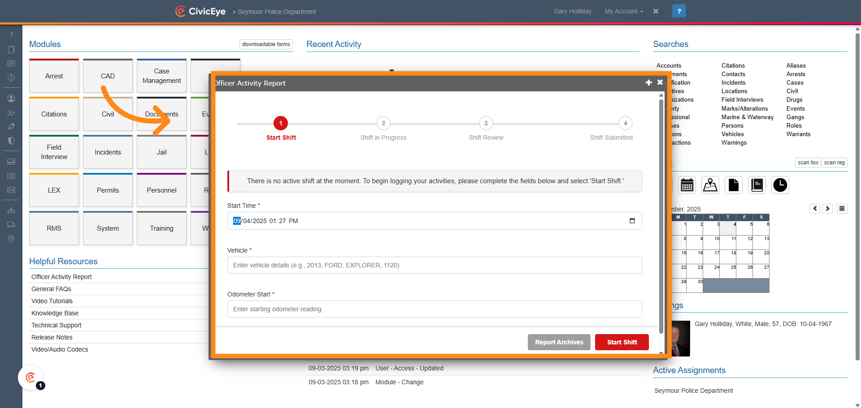Select step 2 Shift in Progress
Viewport: 861px width, 408px height.
383,123
